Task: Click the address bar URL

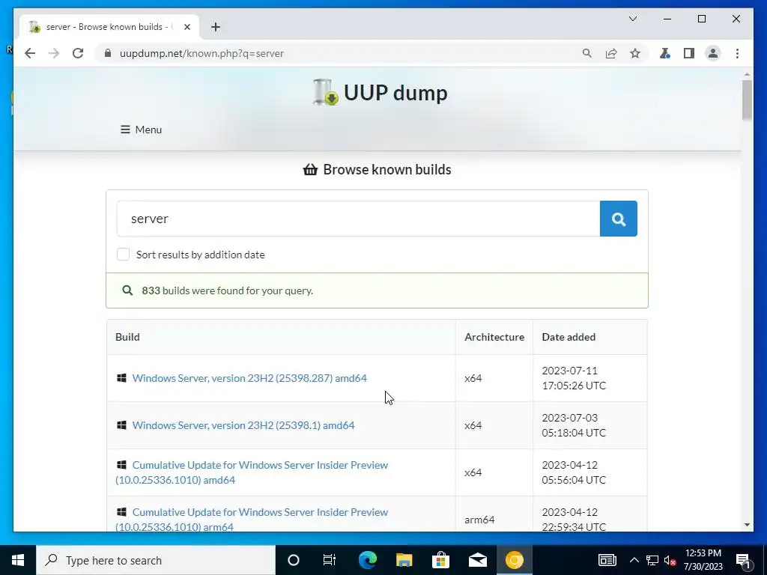Action: tap(201, 53)
